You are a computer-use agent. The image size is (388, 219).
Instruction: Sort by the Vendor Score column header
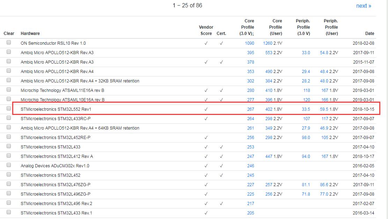coord(206,30)
